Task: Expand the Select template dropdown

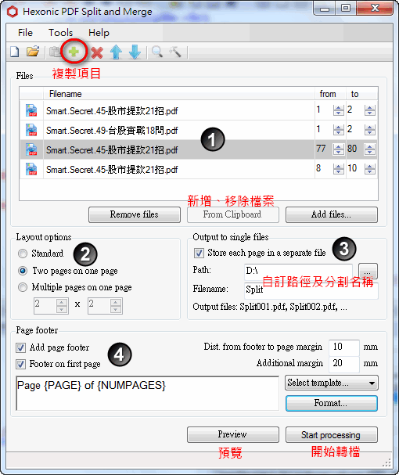Action: [x=332, y=383]
